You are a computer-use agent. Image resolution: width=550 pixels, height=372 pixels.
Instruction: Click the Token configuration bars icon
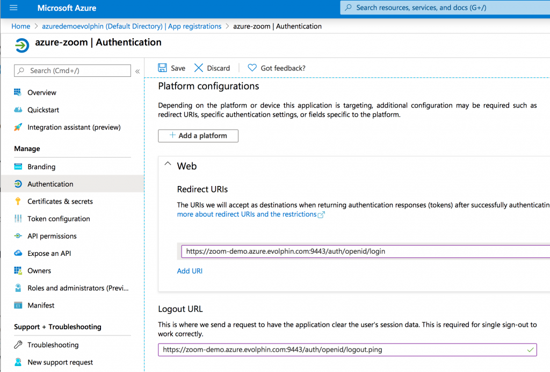pyautogui.click(x=18, y=219)
